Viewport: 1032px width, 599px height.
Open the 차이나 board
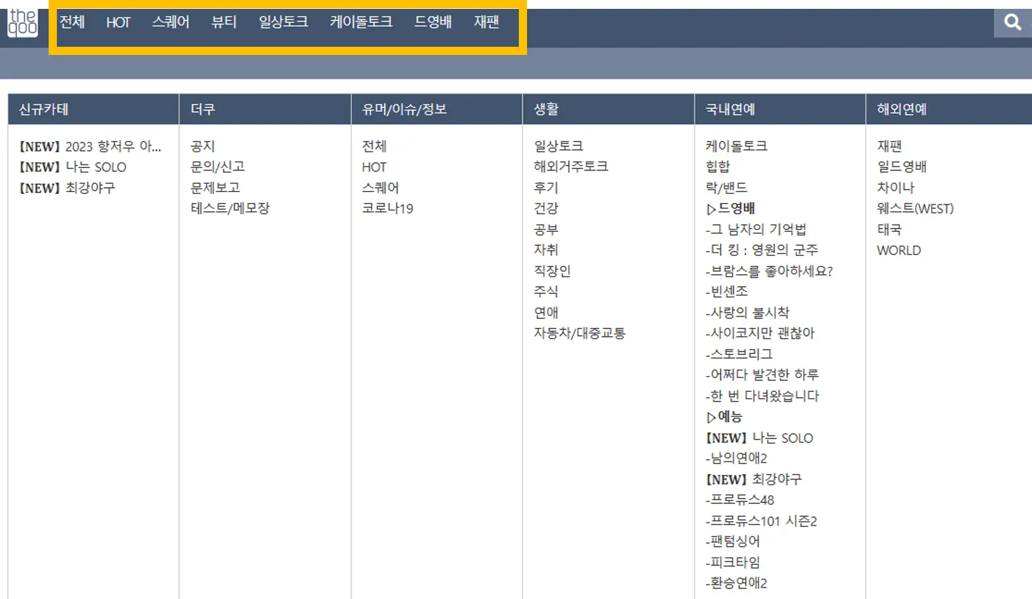895,188
